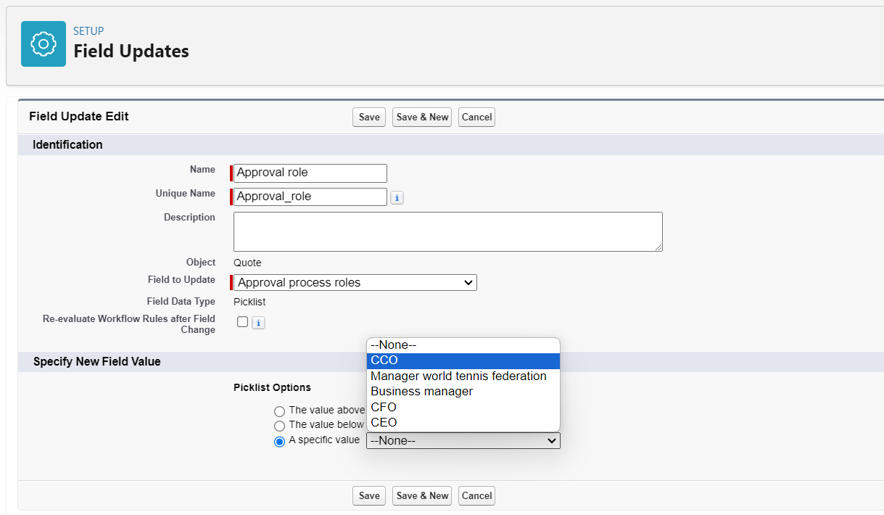884x515 pixels.
Task: Open the Field to Update dropdown
Action: (x=355, y=283)
